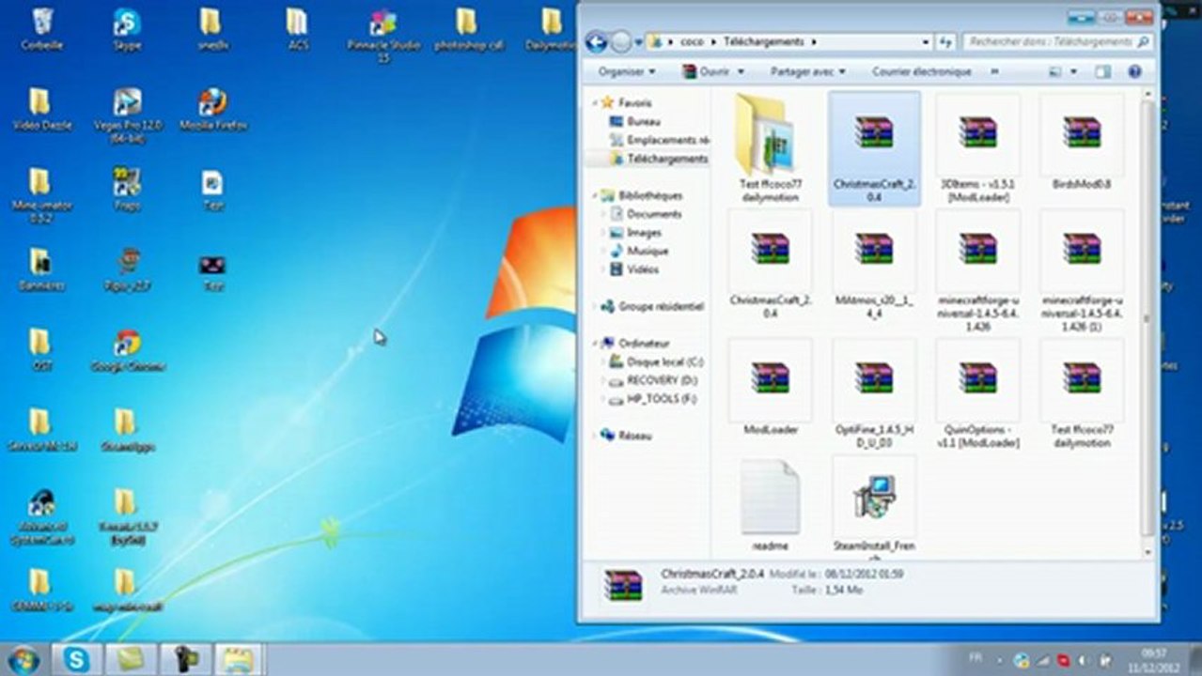The width and height of the screenshot is (1202, 676).
Task: Open Images library in navigation pane
Action: pos(635,233)
